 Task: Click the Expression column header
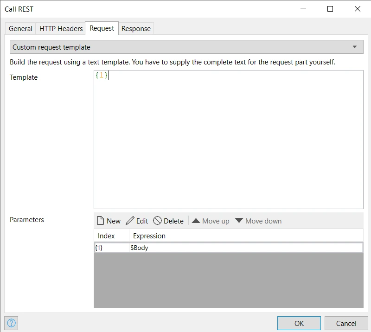tap(246, 236)
